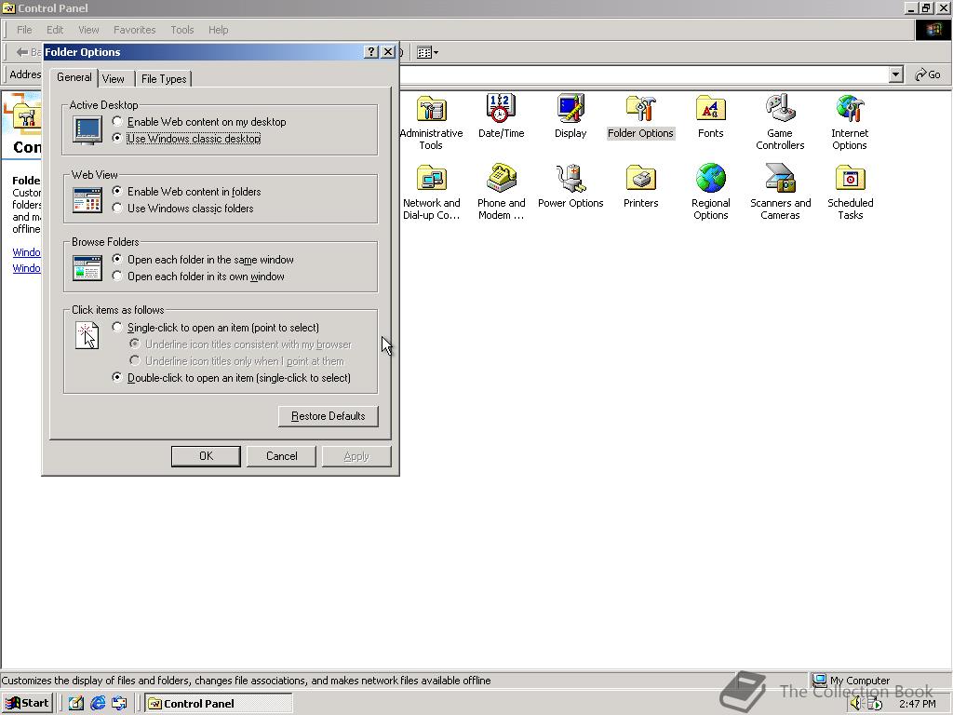Open the Fonts folder icon
The height and width of the screenshot is (715, 953).
(710, 110)
